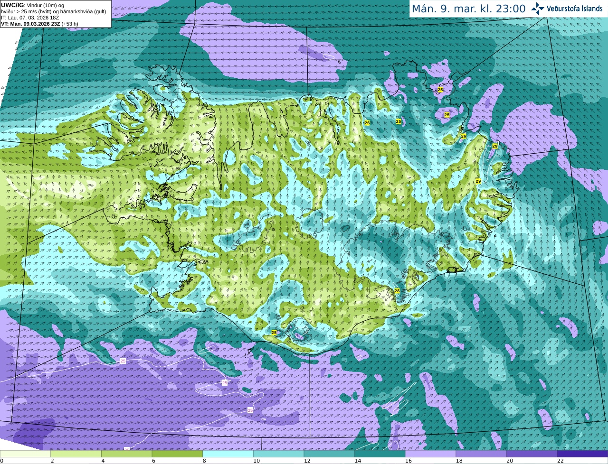
Task: Click the legend scale value 12
Action: click(x=307, y=461)
